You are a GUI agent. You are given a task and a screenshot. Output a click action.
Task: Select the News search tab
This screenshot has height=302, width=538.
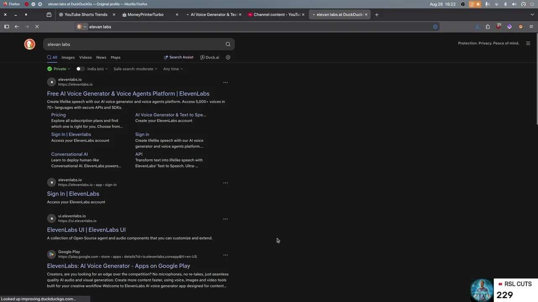[101, 57]
